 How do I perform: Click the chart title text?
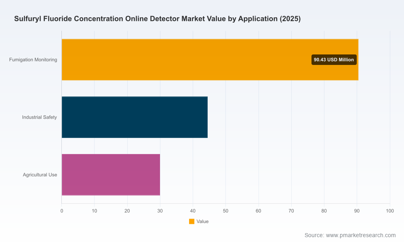coord(158,19)
